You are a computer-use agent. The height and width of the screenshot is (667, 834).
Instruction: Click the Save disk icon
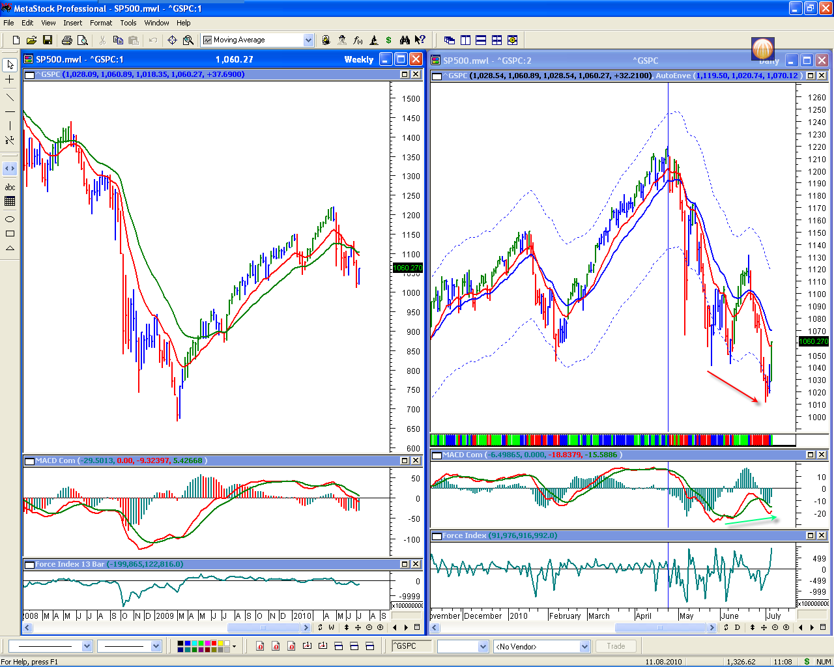pyautogui.click(x=48, y=40)
